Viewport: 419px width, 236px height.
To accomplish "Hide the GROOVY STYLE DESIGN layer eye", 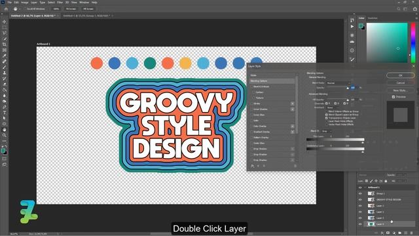I will [360, 199].
